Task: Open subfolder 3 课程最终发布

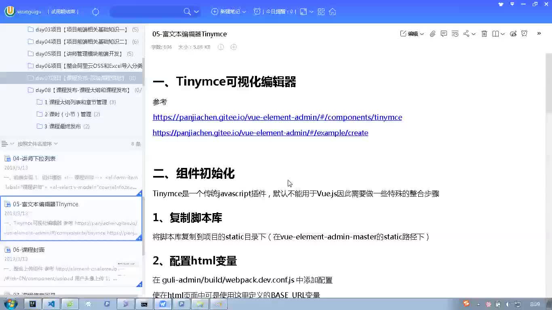Action: coord(63,126)
